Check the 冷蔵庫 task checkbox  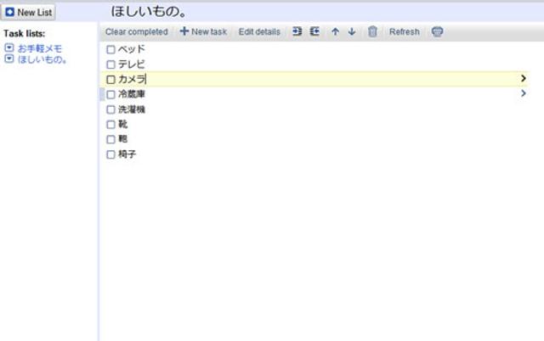pos(110,94)
